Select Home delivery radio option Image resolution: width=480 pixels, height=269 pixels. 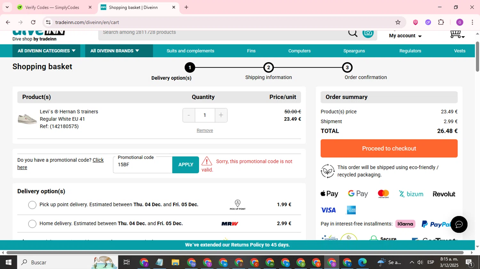[x=32, y=224]
